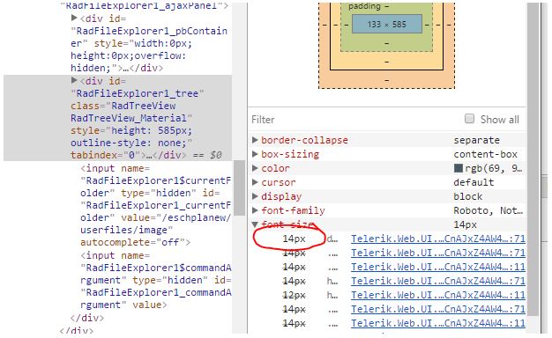The width and height of the screenshot is (552, 338).
Task: Open first Telerik.Web.UI source link :71
Action: pos(438,239)
